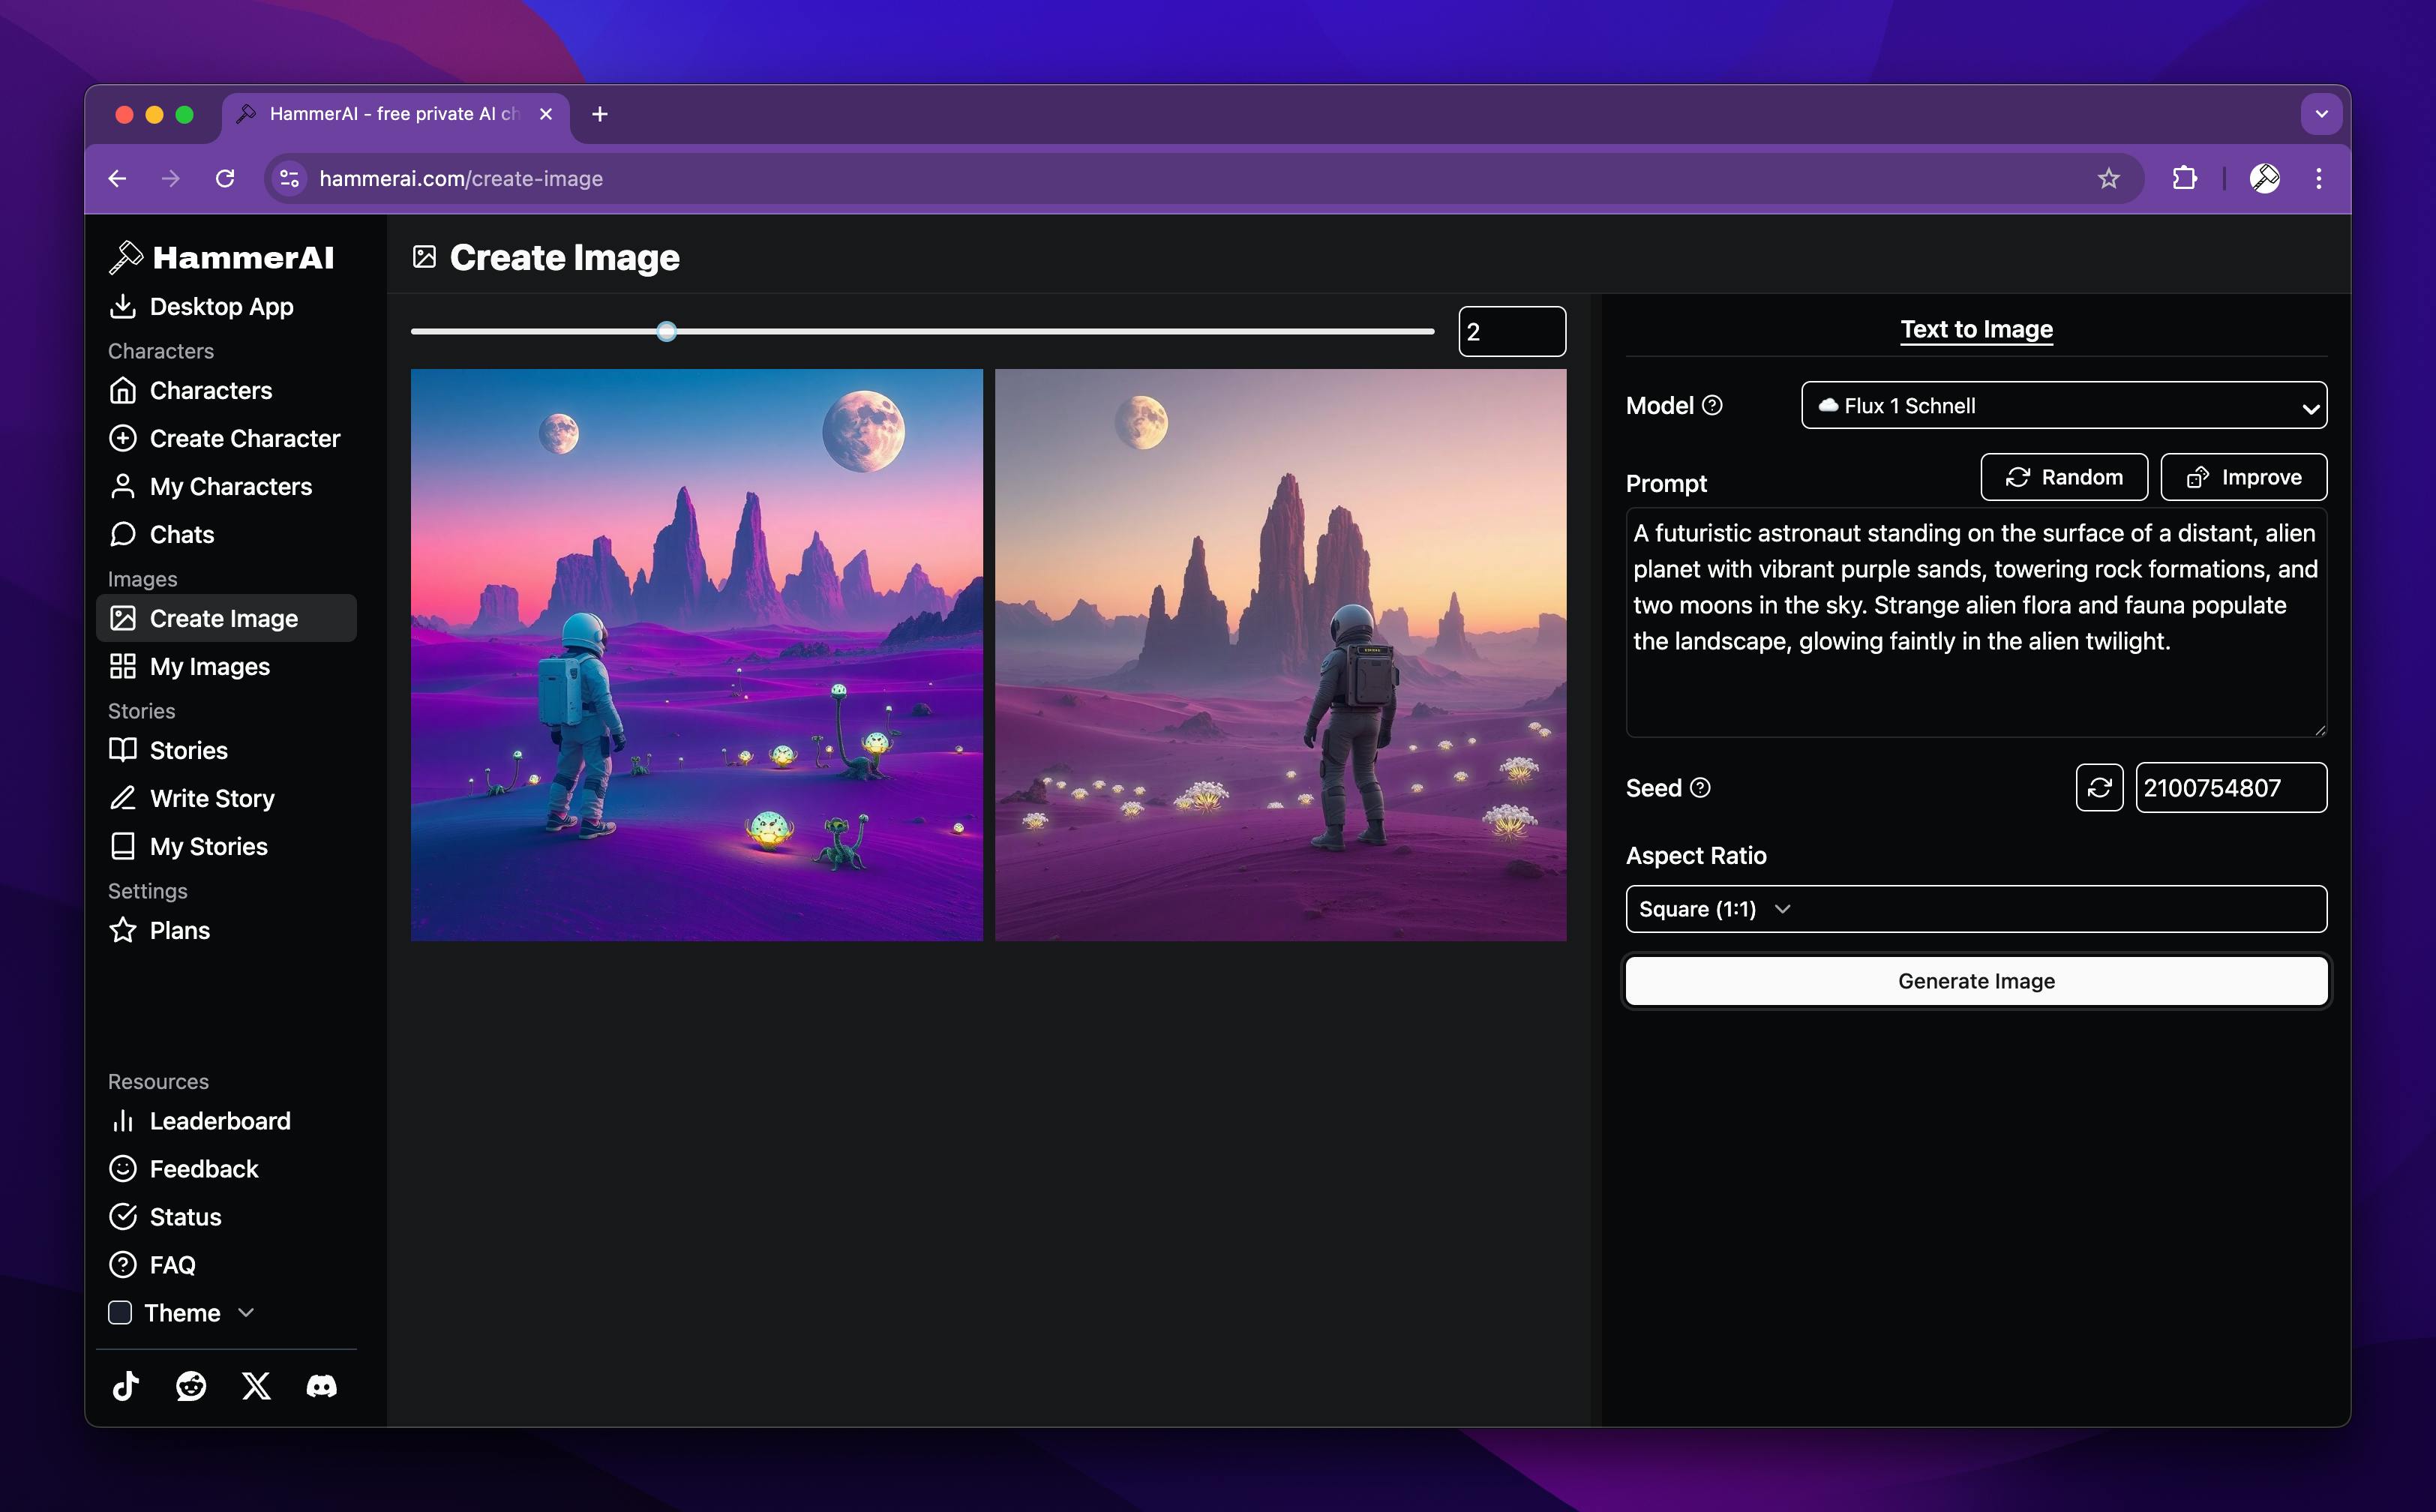Click the second generated astronaut image
2436x1512 pixels.
click(x=1280, y=655)
